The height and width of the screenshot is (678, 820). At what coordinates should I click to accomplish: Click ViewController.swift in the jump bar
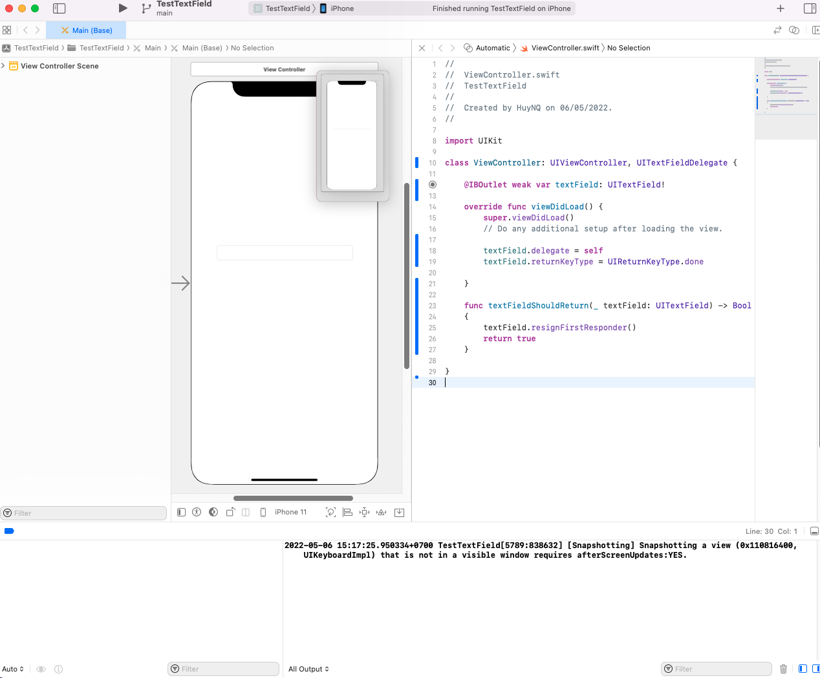[567, 48]
